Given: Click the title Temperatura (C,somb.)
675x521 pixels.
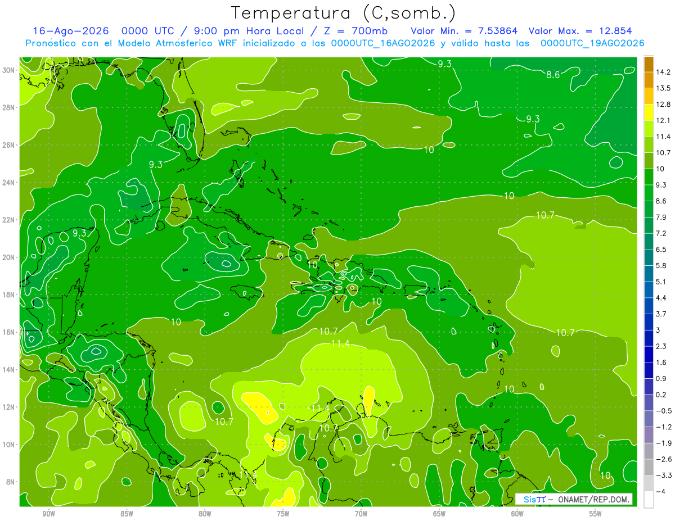Looking at the screenshot, I should click(x=344, y=13).
